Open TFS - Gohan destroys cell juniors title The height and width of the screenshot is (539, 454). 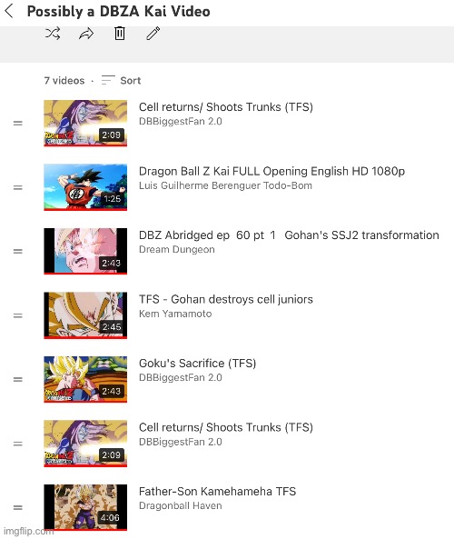226,299
